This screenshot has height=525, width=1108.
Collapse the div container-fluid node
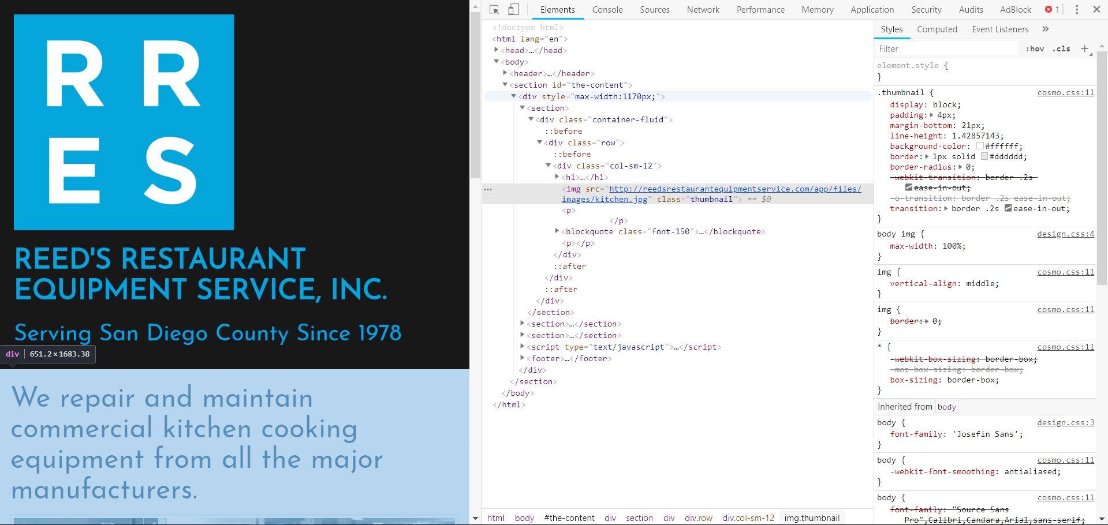tap(531, 119)
